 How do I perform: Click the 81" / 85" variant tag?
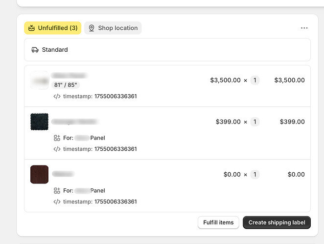click(x=66, y=85)
